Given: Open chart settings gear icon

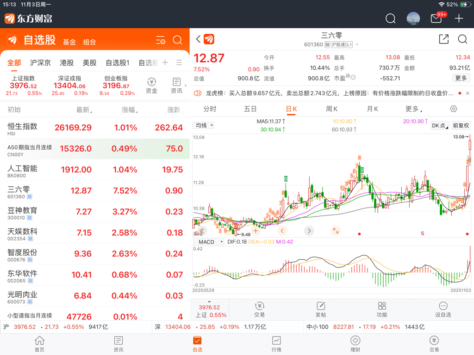Looking at the screenshot, I should (x=453, y=109).
